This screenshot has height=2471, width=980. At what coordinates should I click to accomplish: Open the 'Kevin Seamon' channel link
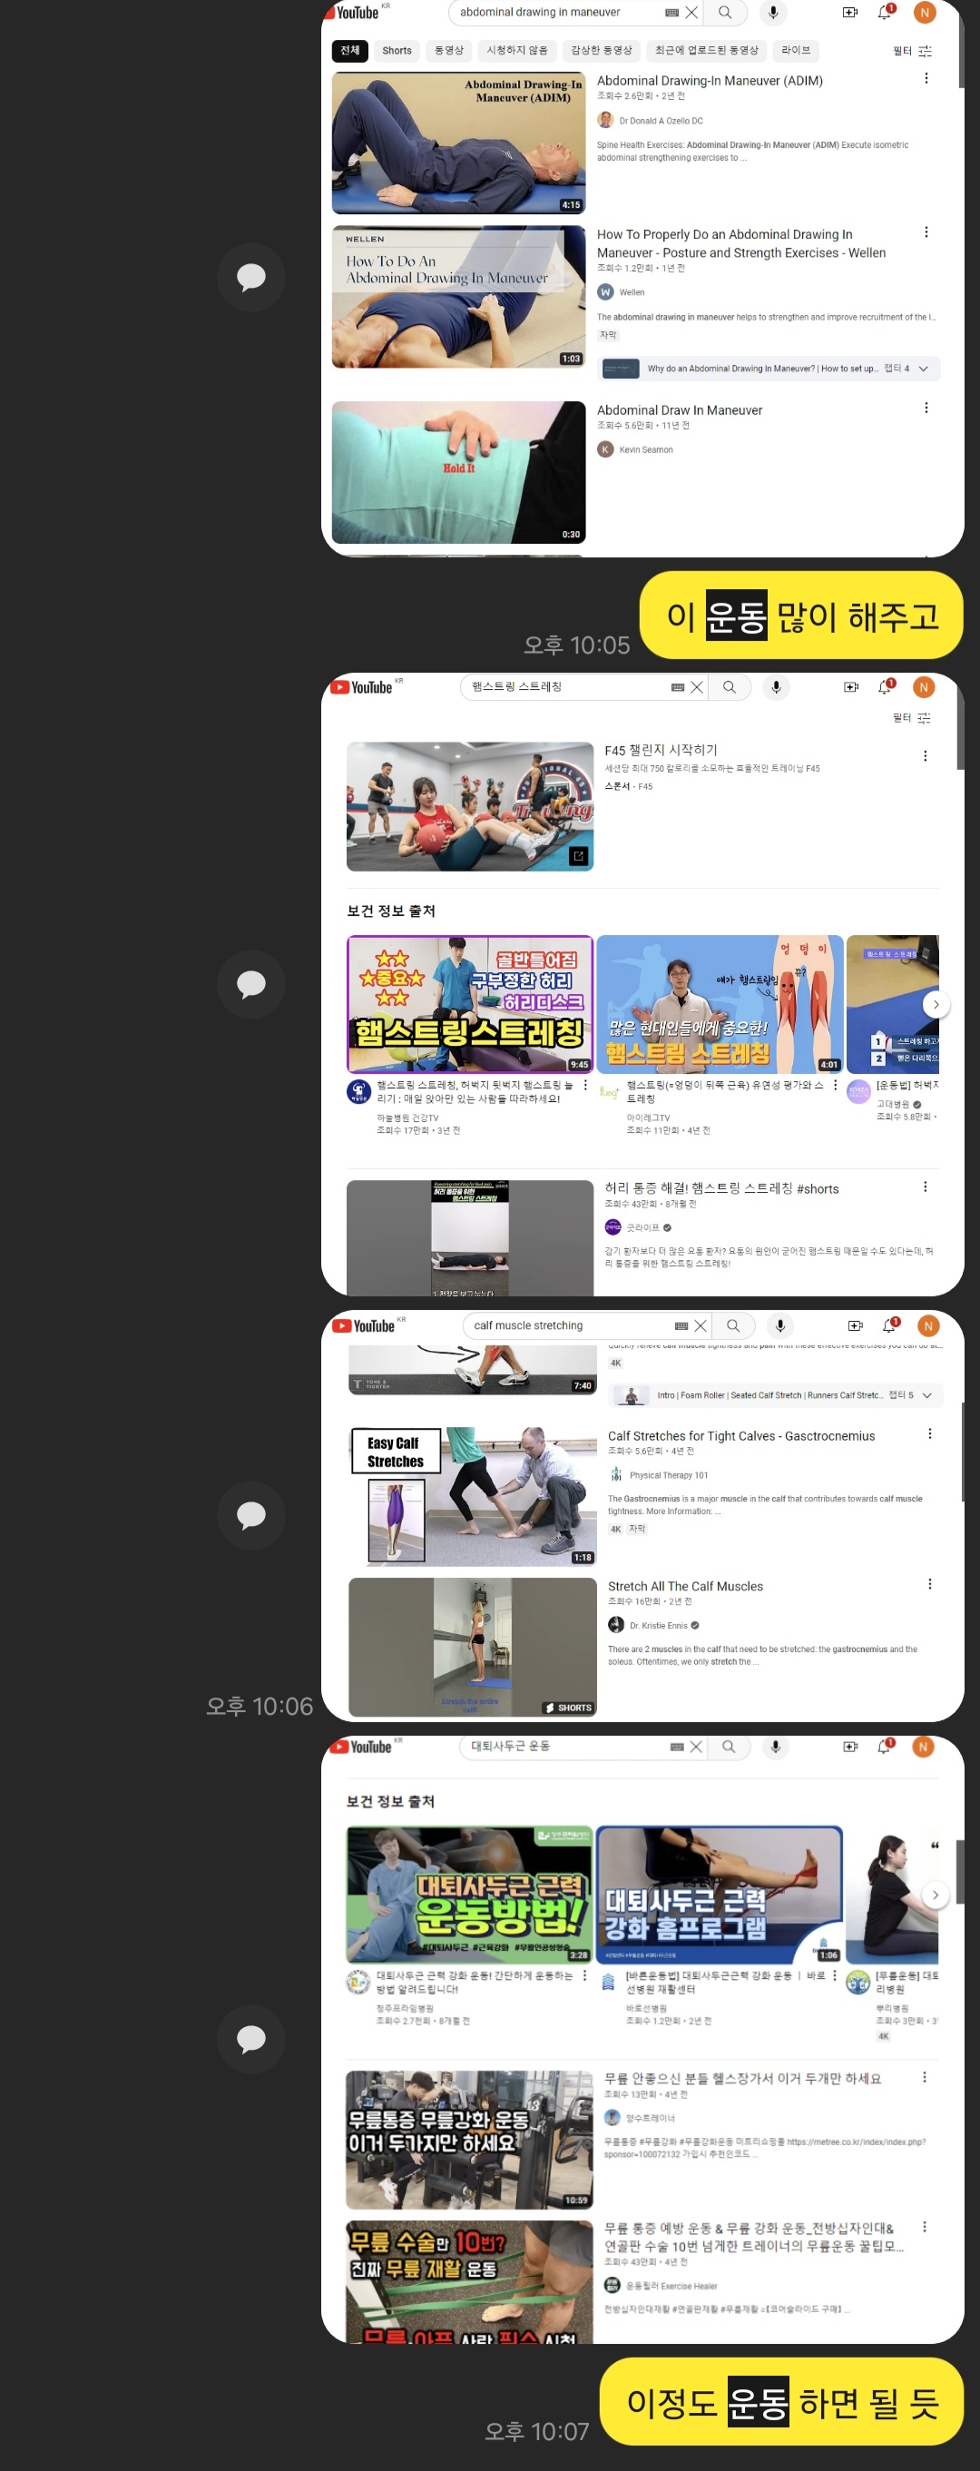(x=646, y=450)
